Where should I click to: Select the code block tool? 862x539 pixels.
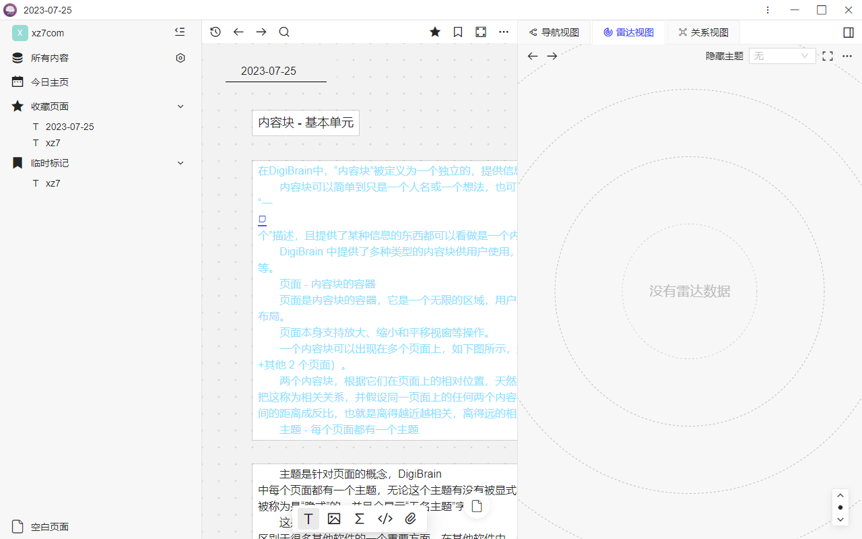385,519
